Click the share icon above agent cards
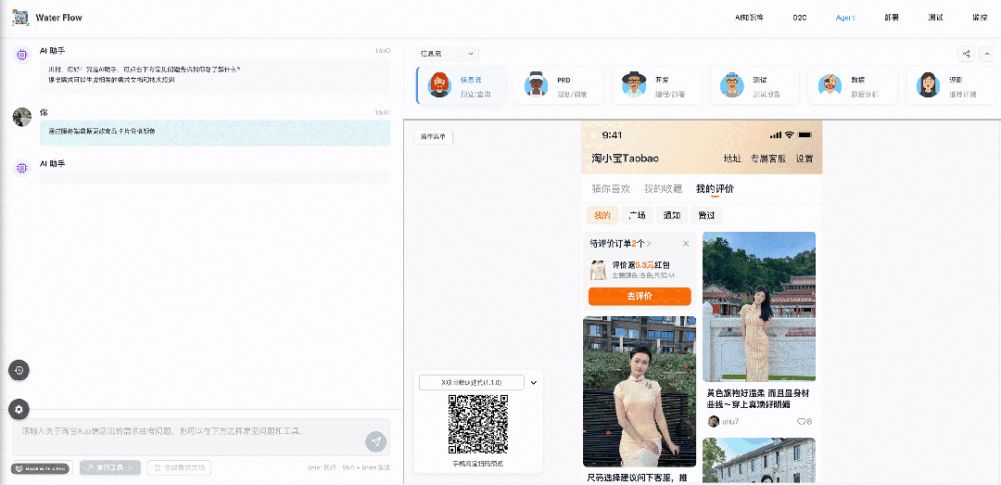Screen dimensions: 1001x485 click(x=967, y=54)
